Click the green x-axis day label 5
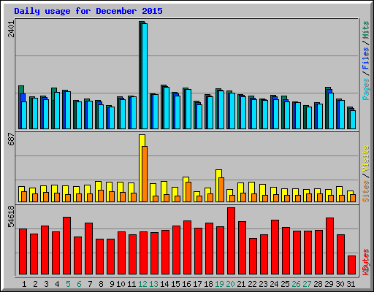 (x=68, y=284)
